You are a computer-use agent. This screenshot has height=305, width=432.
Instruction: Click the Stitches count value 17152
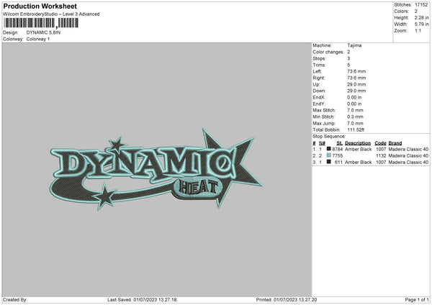coord(422,4)
